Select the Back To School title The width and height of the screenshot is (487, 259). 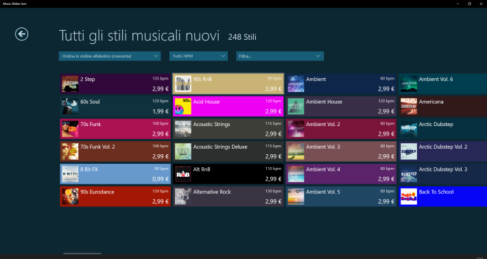(436, 192)
